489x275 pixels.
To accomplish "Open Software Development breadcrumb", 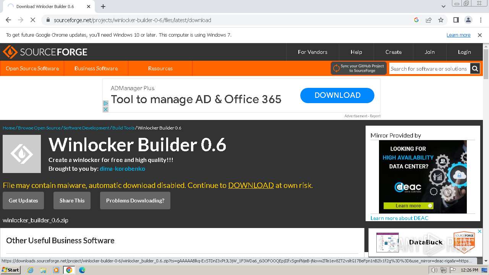I will 86,128.
